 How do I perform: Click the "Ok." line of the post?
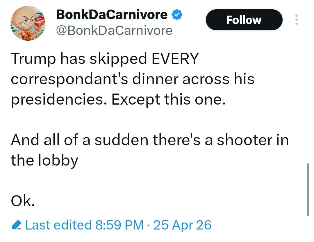pos(23,201)
